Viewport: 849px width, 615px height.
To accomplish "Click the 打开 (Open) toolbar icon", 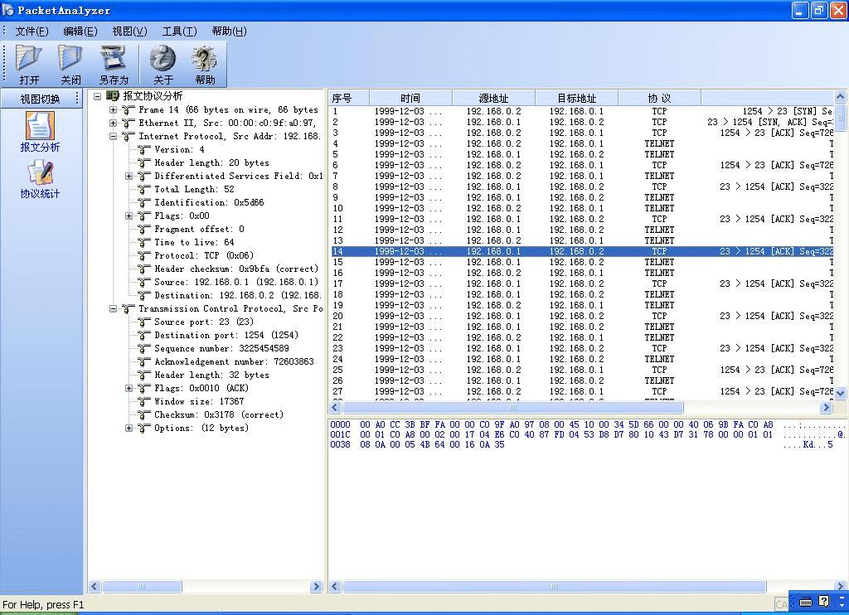I will [29, 64].
